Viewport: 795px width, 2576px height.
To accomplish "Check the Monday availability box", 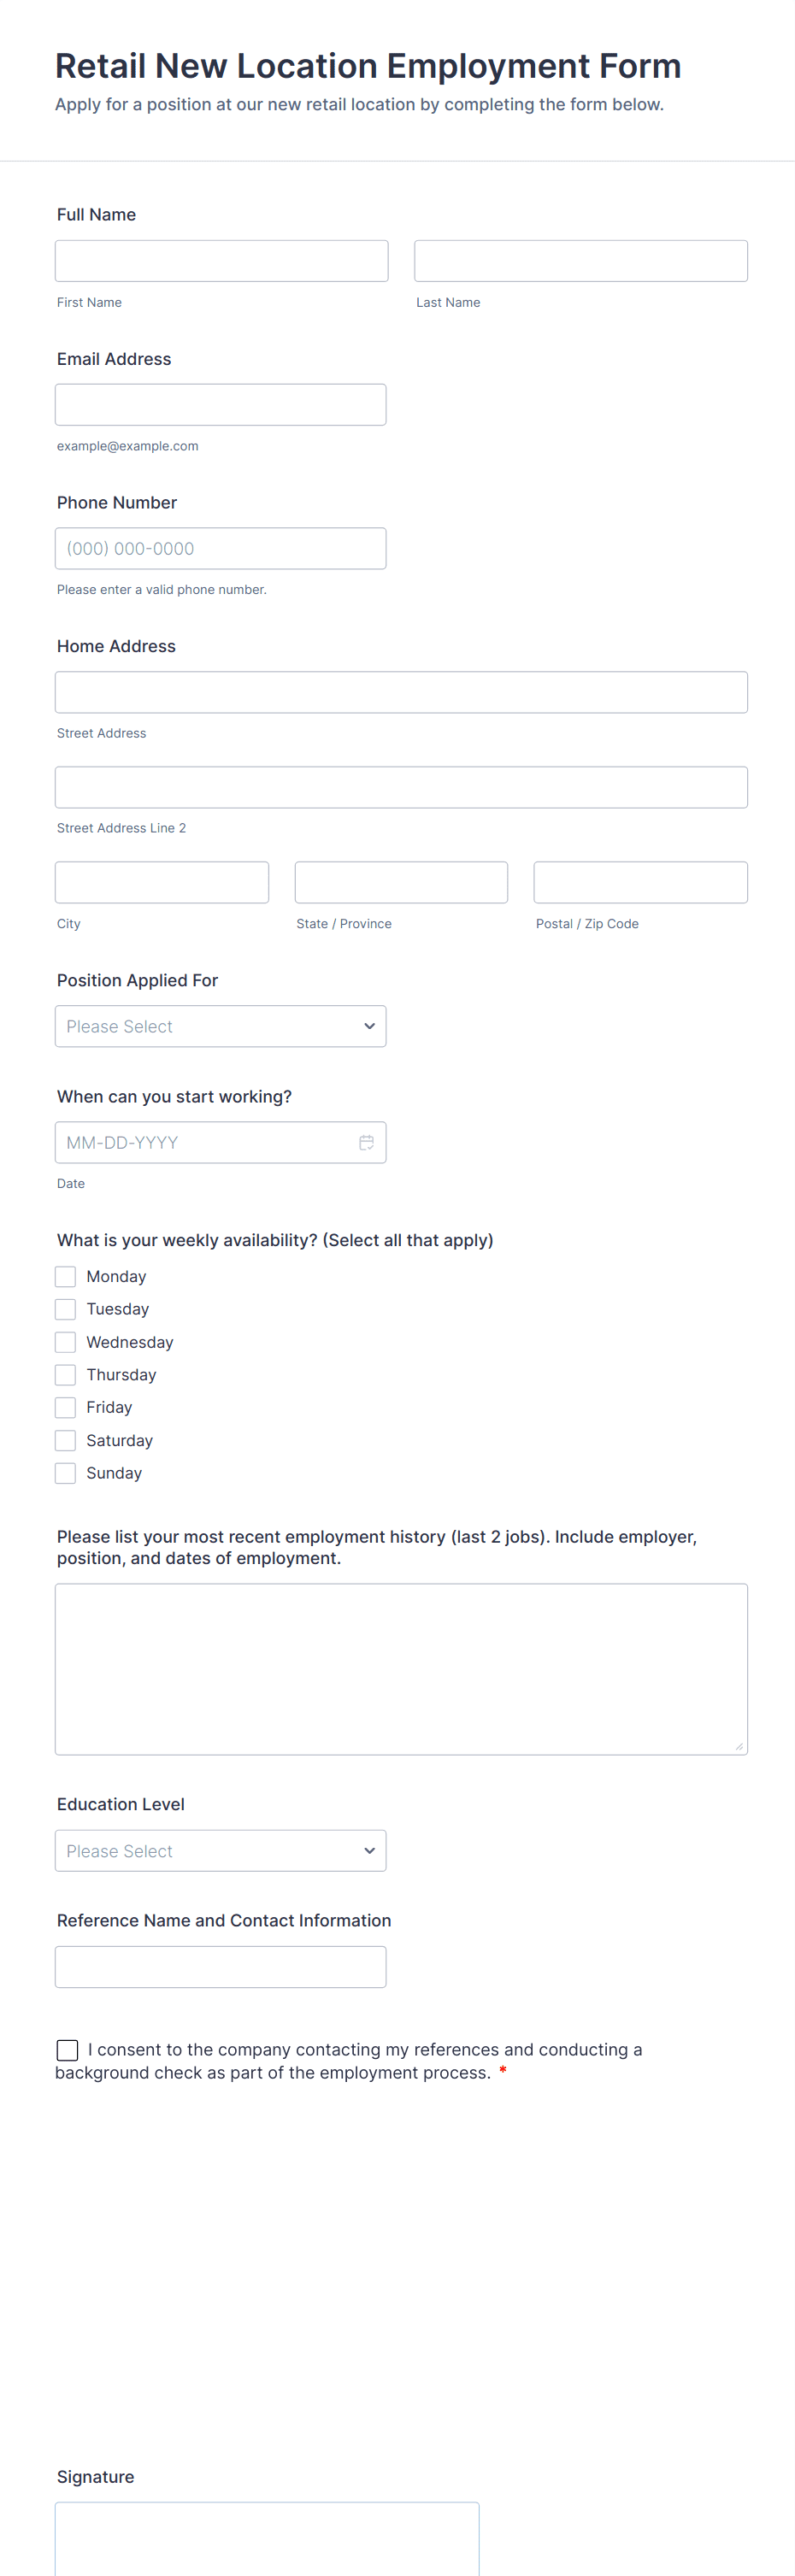I will [x=66, y=1276].
